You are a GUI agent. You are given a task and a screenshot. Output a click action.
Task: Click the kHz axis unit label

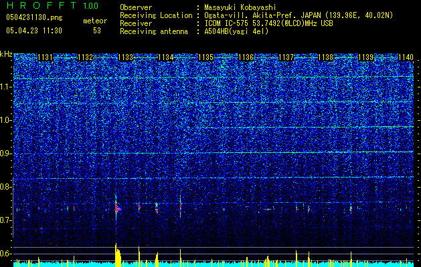point(6,54)
